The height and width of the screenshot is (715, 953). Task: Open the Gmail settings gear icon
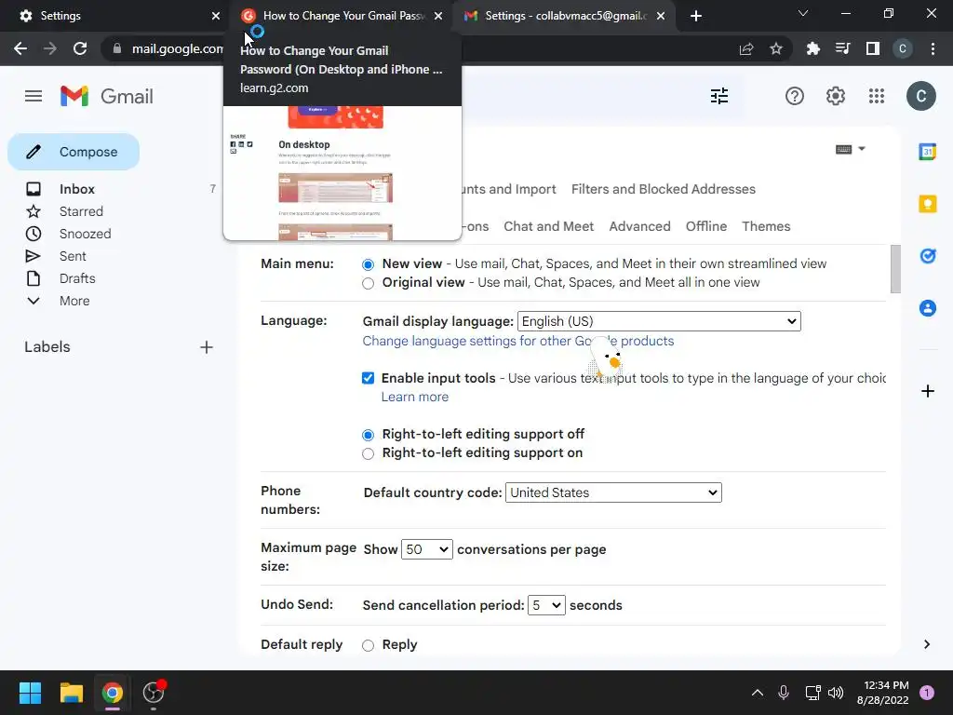coord(836,96)
